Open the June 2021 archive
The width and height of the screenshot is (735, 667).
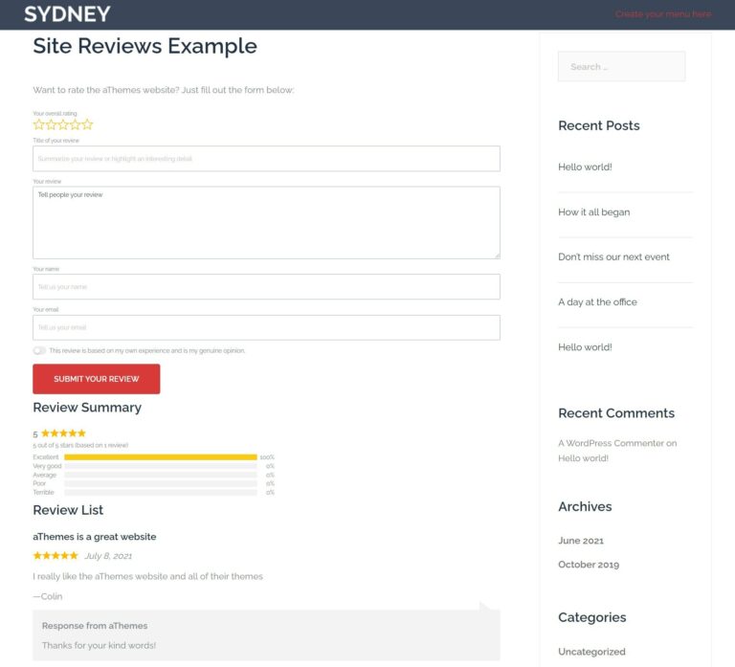click(x=581, y=541)
